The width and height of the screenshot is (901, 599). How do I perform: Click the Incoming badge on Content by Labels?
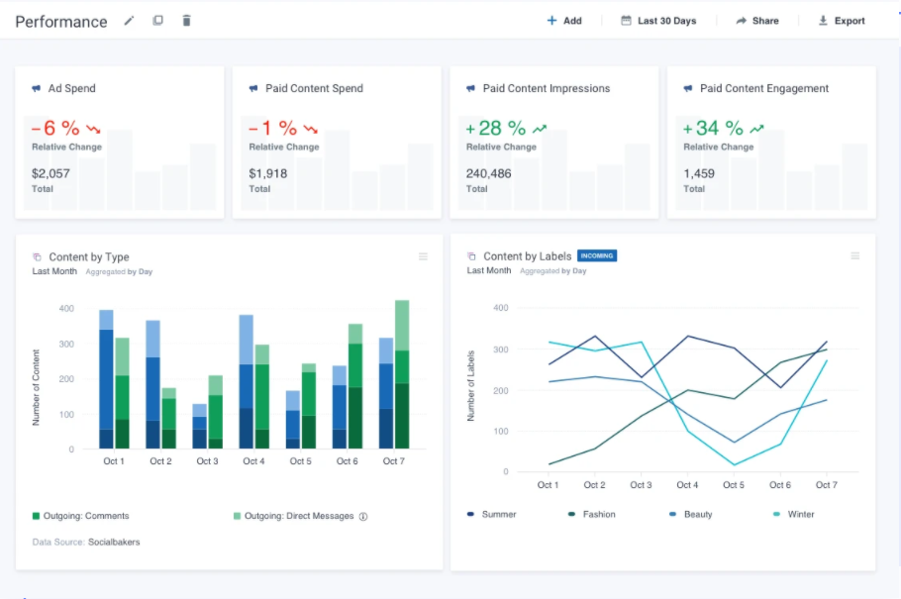tap(596, 255)
